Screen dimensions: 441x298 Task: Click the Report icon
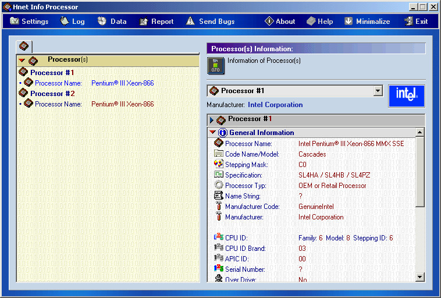pos(144,21)
